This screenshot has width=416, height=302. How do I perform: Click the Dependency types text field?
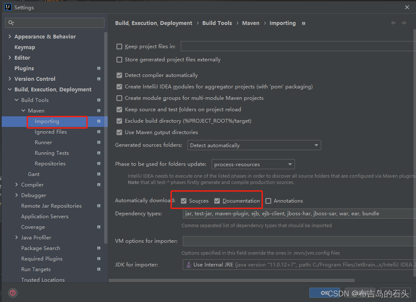pos(299,214)
